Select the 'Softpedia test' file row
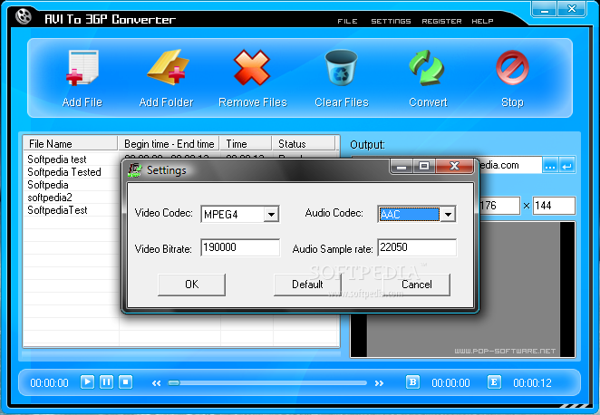The width and height of the screenshot is (600, 415). tap(72, 159)
